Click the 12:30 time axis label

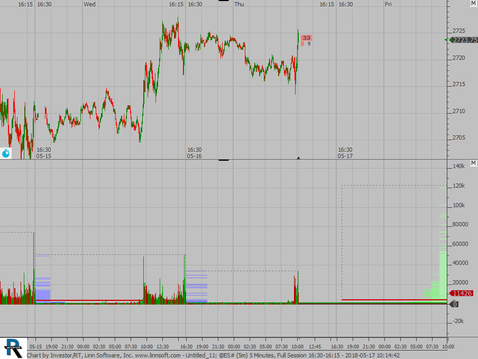[x=162, y=346]
